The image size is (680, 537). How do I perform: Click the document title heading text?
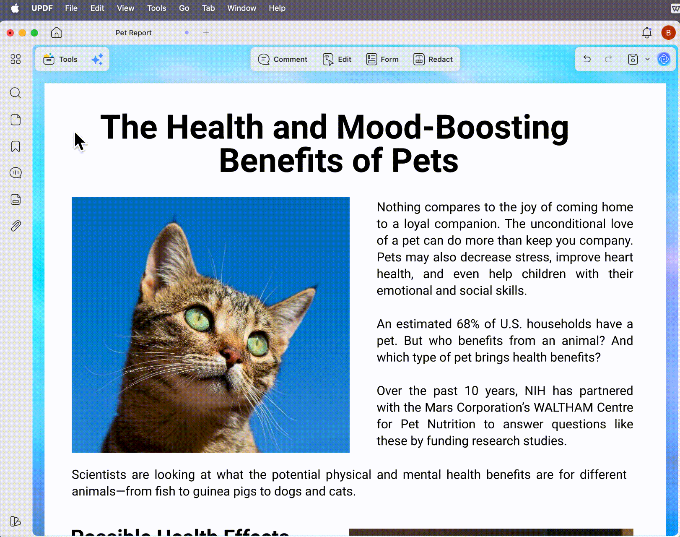(335, 143)
